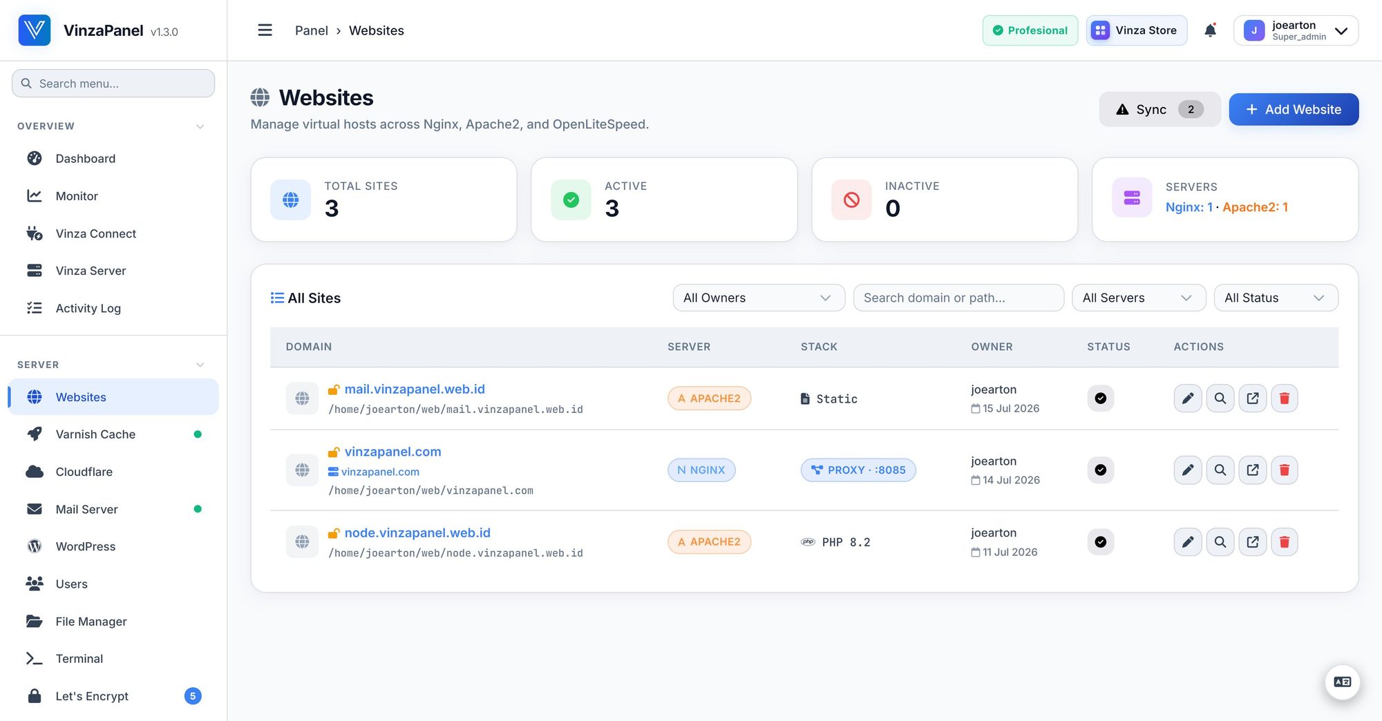Open the mail.vinzapanel.web.id domain link
1382x721 pixels.
point(415,390)
